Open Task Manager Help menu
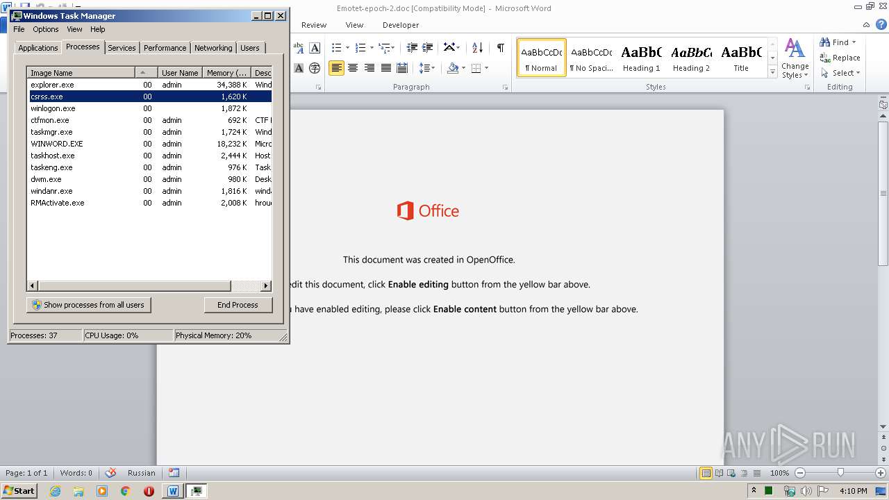The width and height of the screenshot is (889, 500). pos(98,29)
